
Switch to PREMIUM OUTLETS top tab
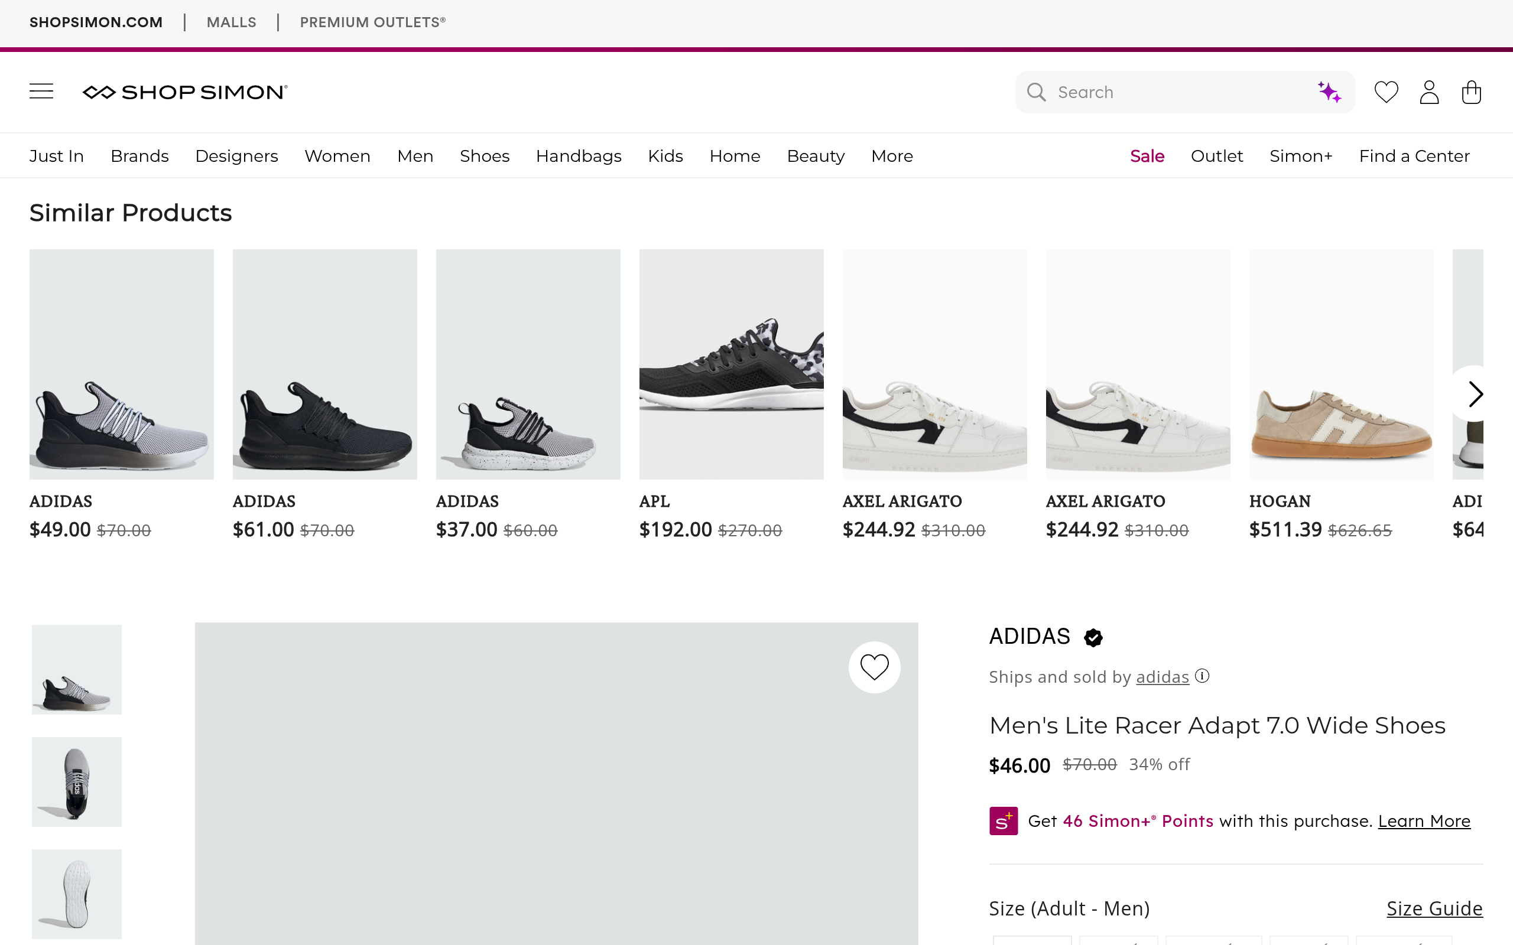(372, 22)
